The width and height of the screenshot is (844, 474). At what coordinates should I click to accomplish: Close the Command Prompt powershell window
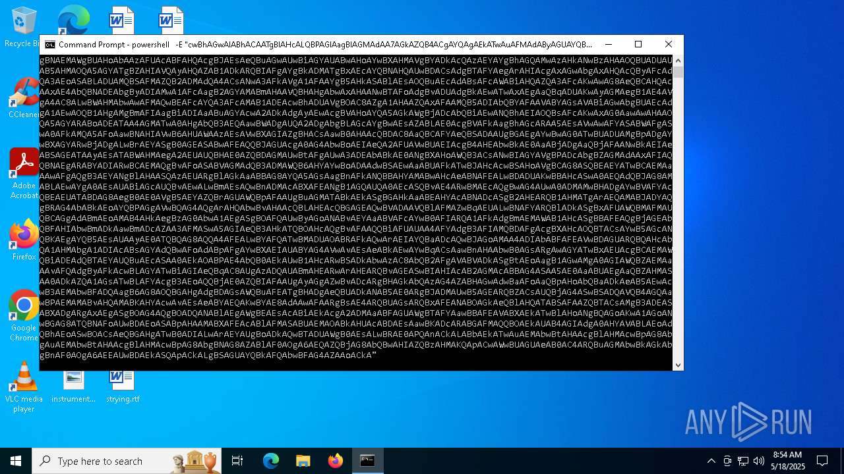(x=669, y=44)
